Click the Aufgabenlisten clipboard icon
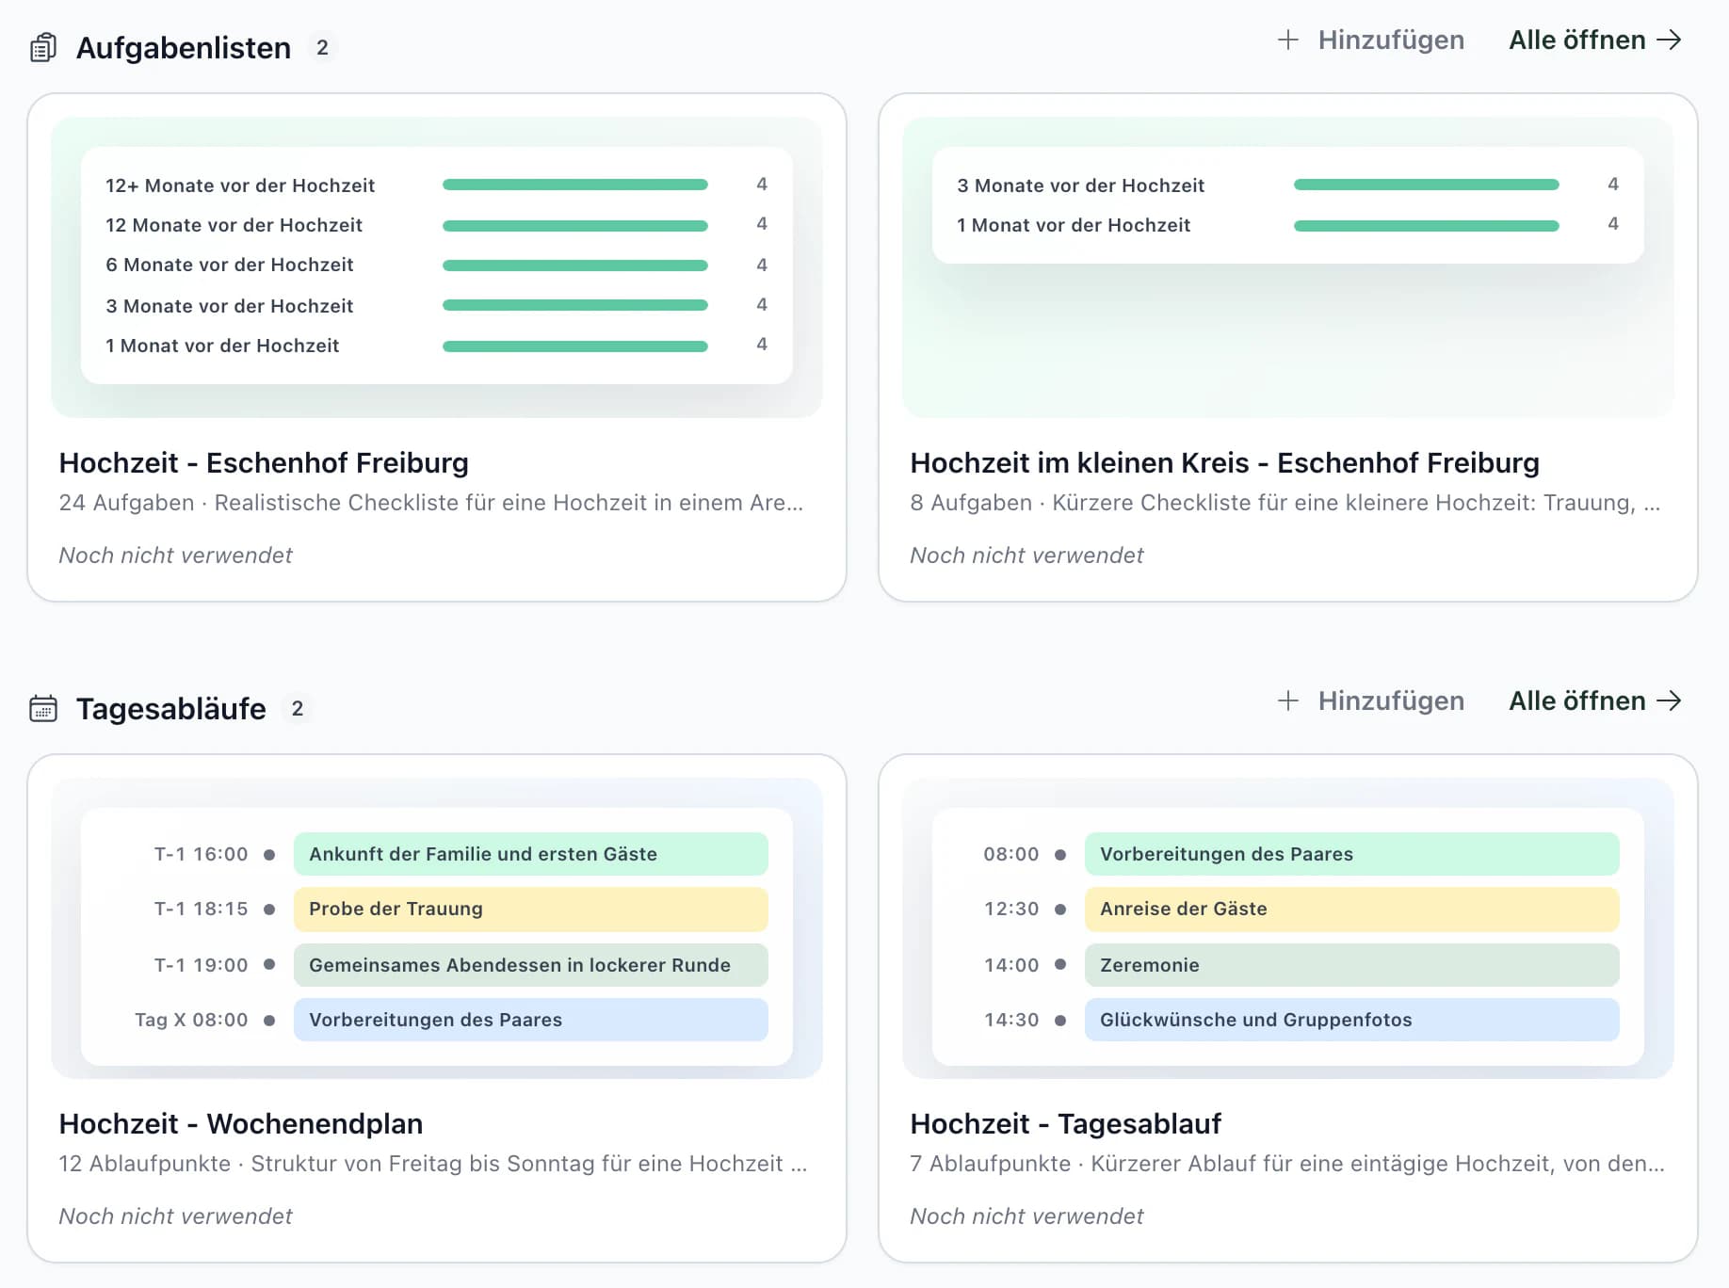The height and width of the screenshot is (1288, 1729). click(43, 47)
